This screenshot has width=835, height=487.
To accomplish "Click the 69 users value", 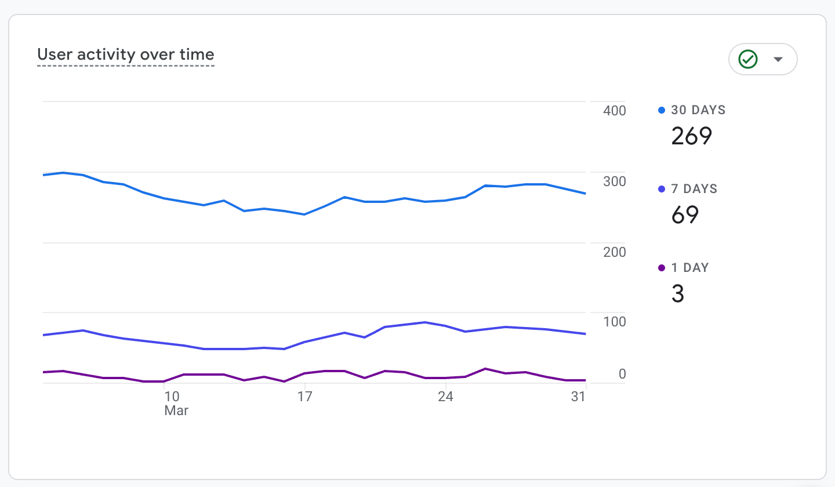I will pyautogui.click(x=685, y=215).
